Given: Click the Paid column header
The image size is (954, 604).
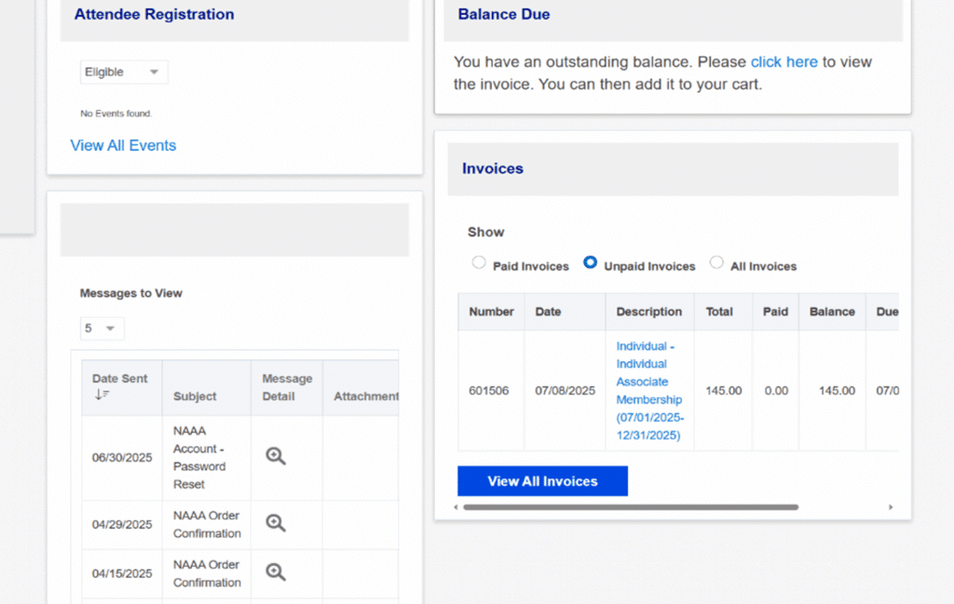Looking at the screenshot, I should [x=775, y=312].
